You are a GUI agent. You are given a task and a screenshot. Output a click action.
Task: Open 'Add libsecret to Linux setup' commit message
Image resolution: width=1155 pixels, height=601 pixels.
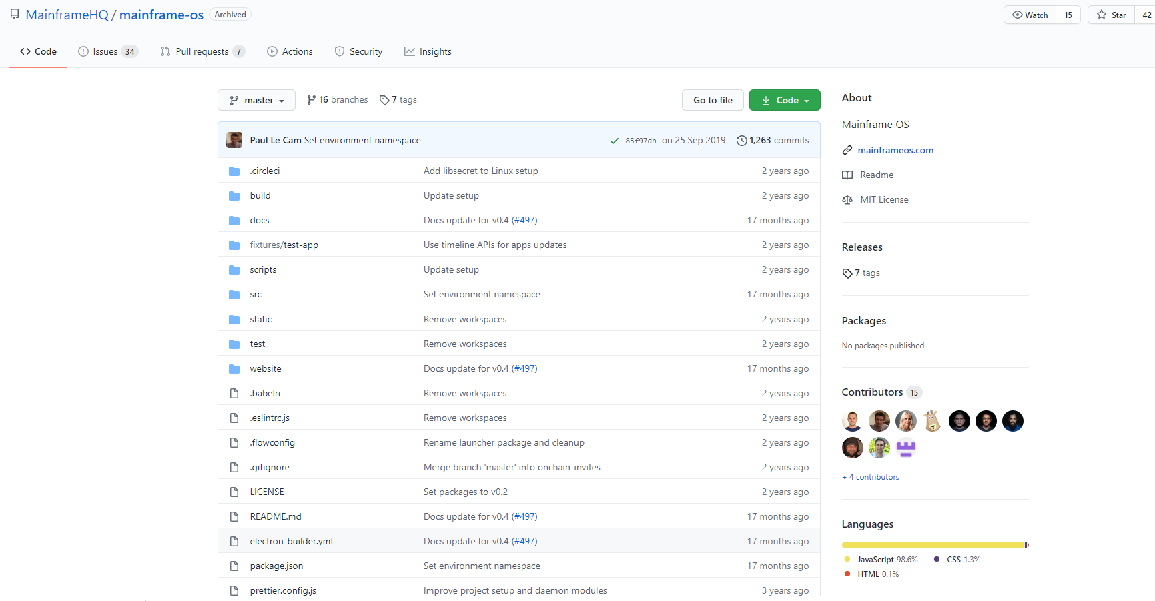tap(481, 171)
